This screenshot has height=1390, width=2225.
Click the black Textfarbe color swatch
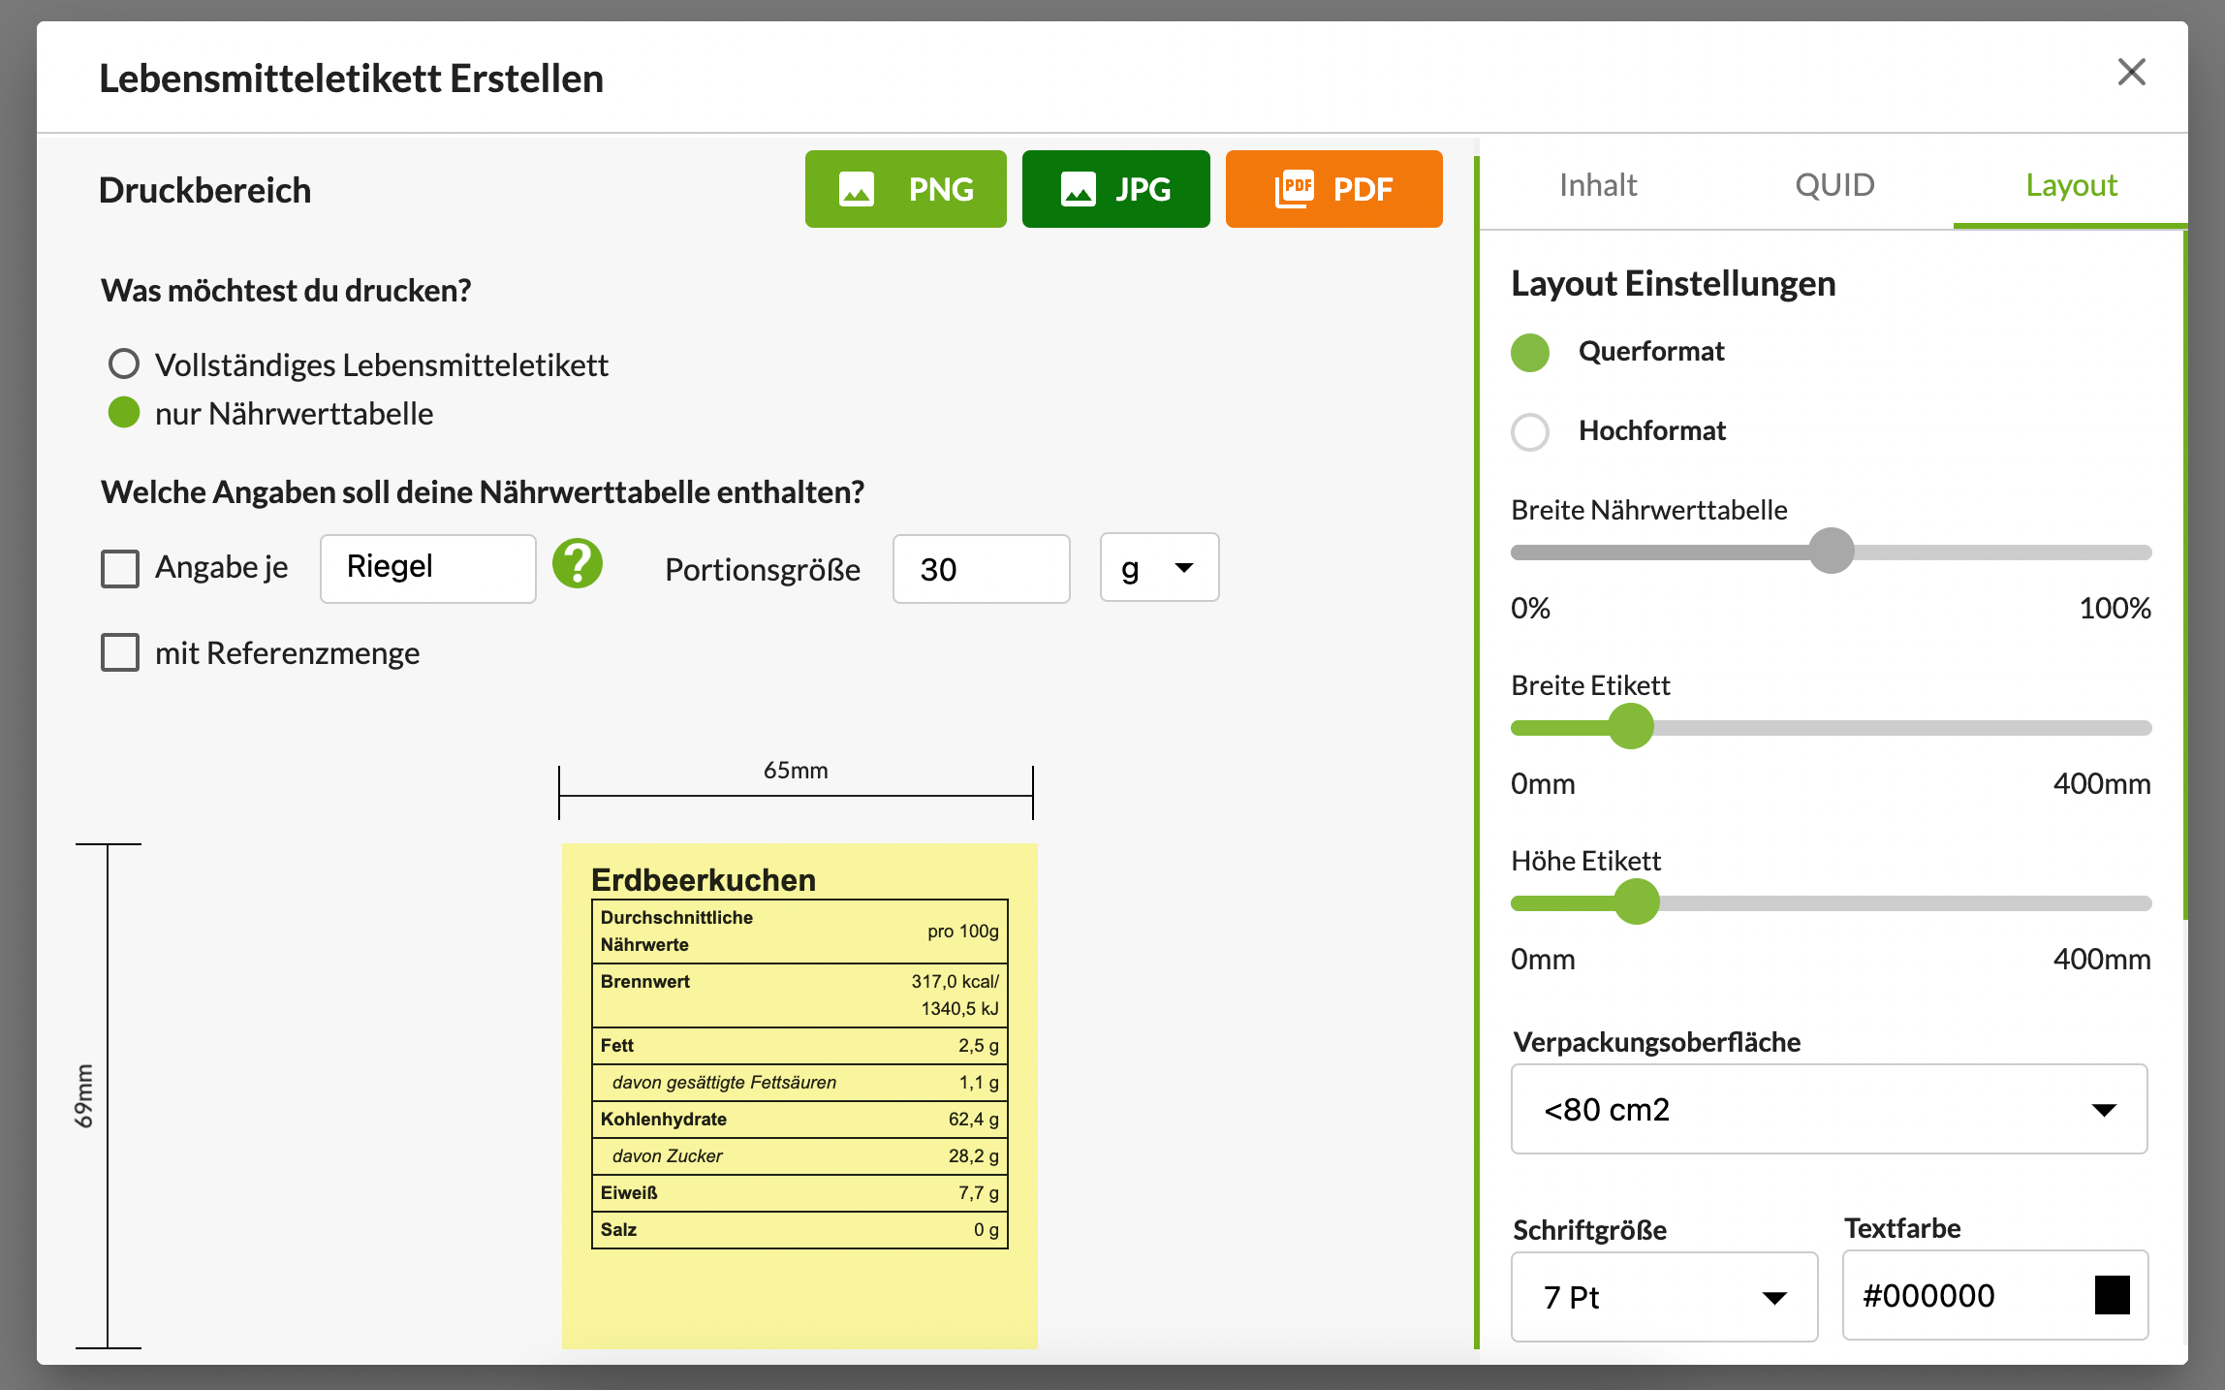point(2112,1295)
